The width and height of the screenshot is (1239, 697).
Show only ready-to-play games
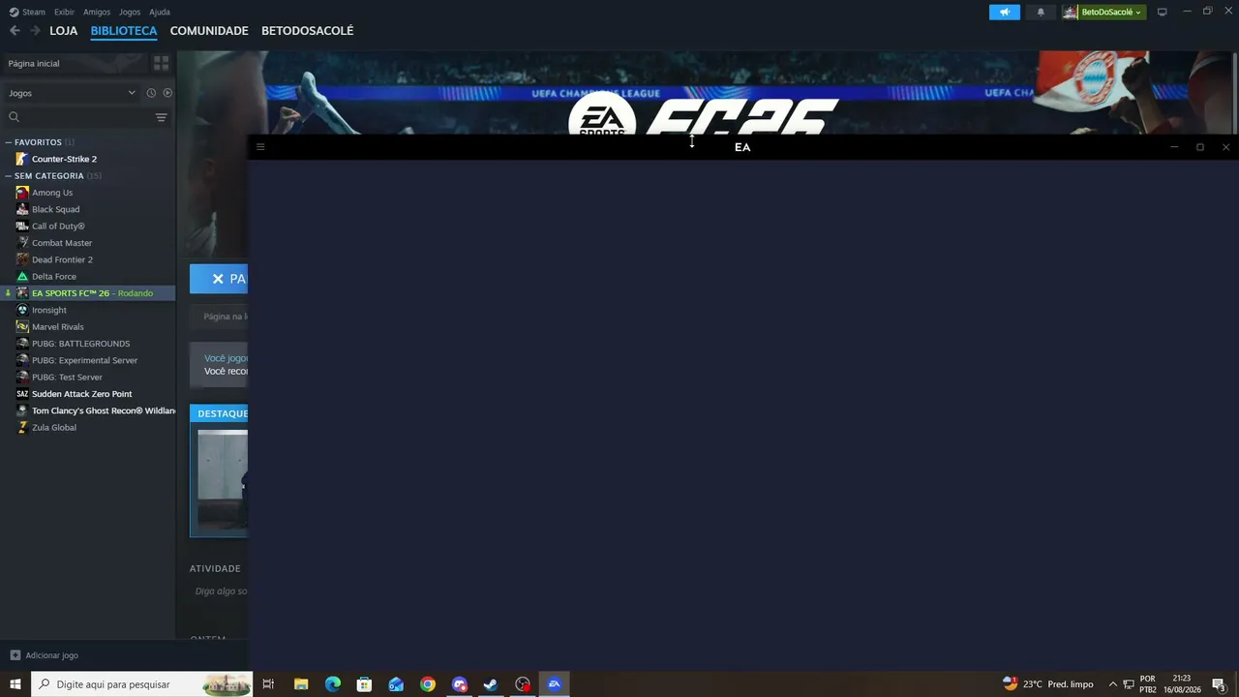pos(167,93)
